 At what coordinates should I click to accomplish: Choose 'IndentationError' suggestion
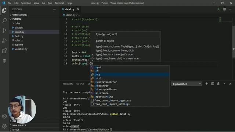pyautogui.click(x=130, y=82)
